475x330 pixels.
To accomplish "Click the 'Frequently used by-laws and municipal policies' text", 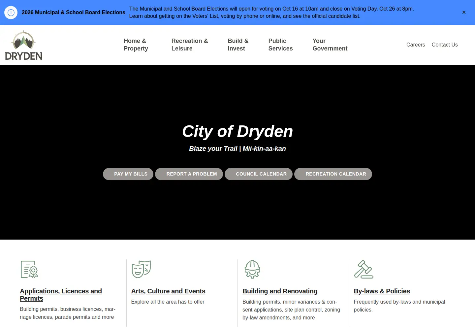I will pos(399,306).
